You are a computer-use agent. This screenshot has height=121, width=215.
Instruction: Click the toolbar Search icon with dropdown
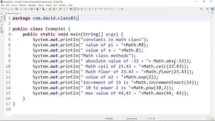point(64,9)
